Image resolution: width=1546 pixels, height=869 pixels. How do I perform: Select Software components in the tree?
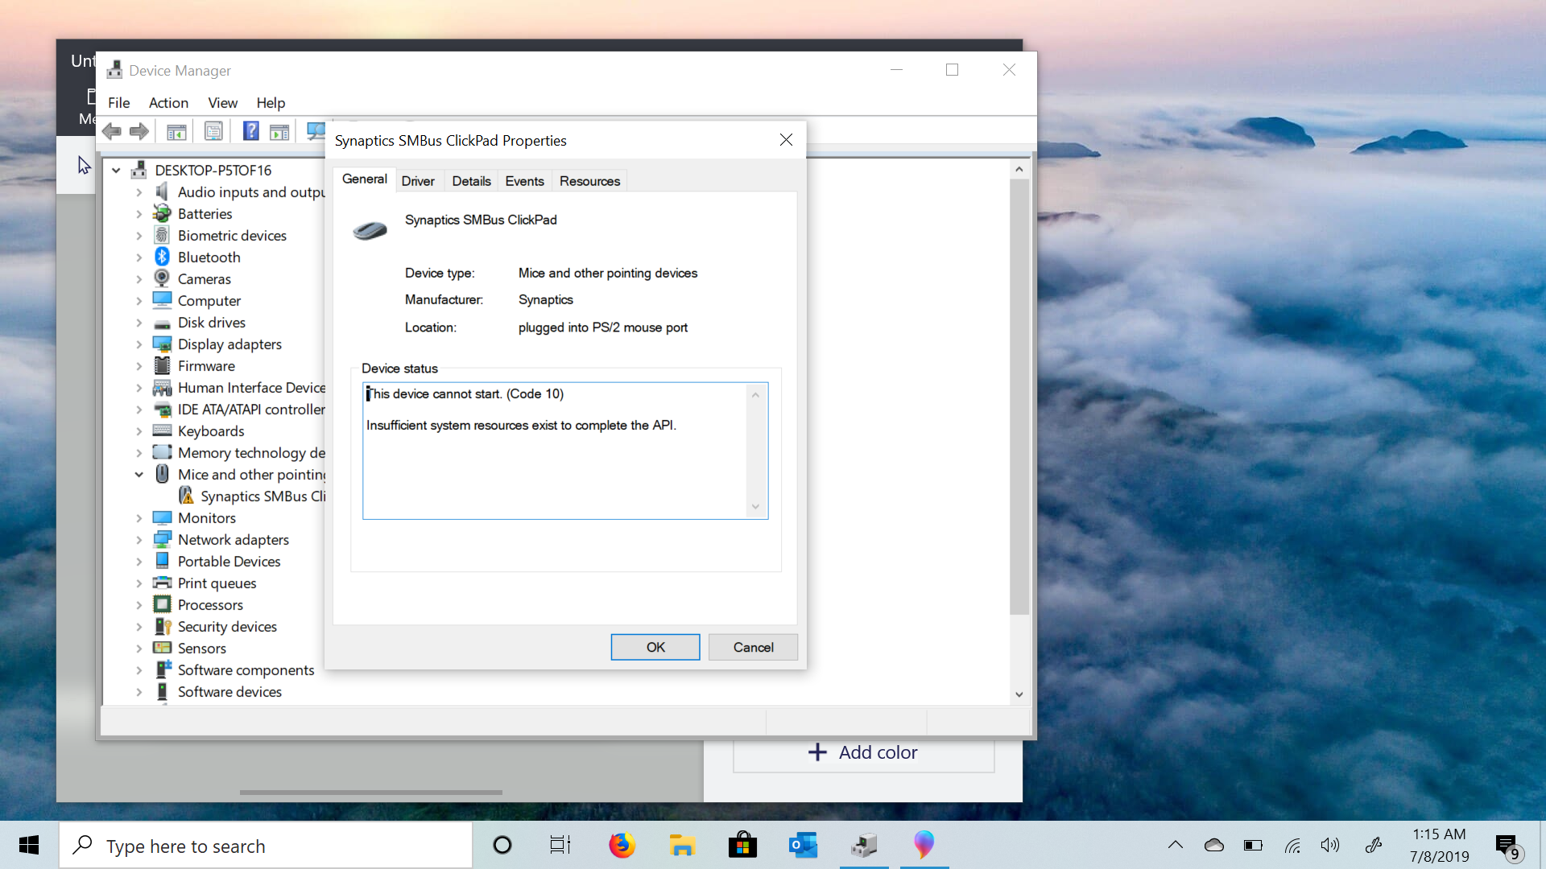point(246,669)
